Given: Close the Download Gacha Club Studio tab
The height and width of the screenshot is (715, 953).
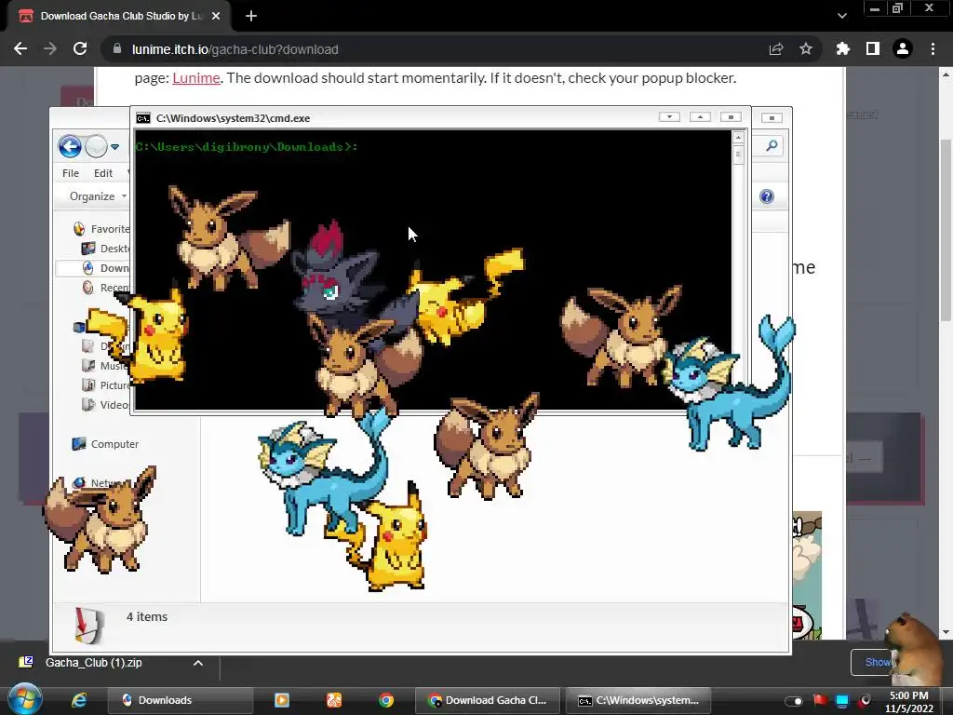Looking at the screenshot, I should coord(216,17).
